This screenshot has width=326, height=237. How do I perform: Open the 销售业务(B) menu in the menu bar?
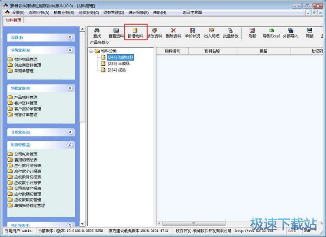click(64, 13)
